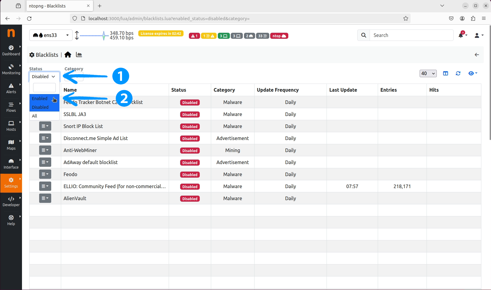Click the red ntop cloud badge

coord(279,36)
